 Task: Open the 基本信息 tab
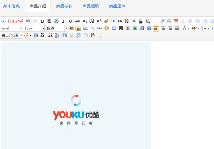coord(11,6)
